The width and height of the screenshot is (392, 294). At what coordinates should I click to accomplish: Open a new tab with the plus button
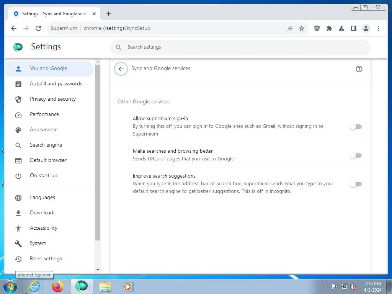108,14
